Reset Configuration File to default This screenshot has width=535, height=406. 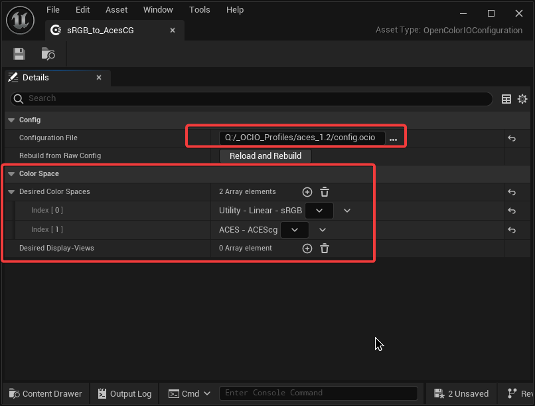[512, 138]
